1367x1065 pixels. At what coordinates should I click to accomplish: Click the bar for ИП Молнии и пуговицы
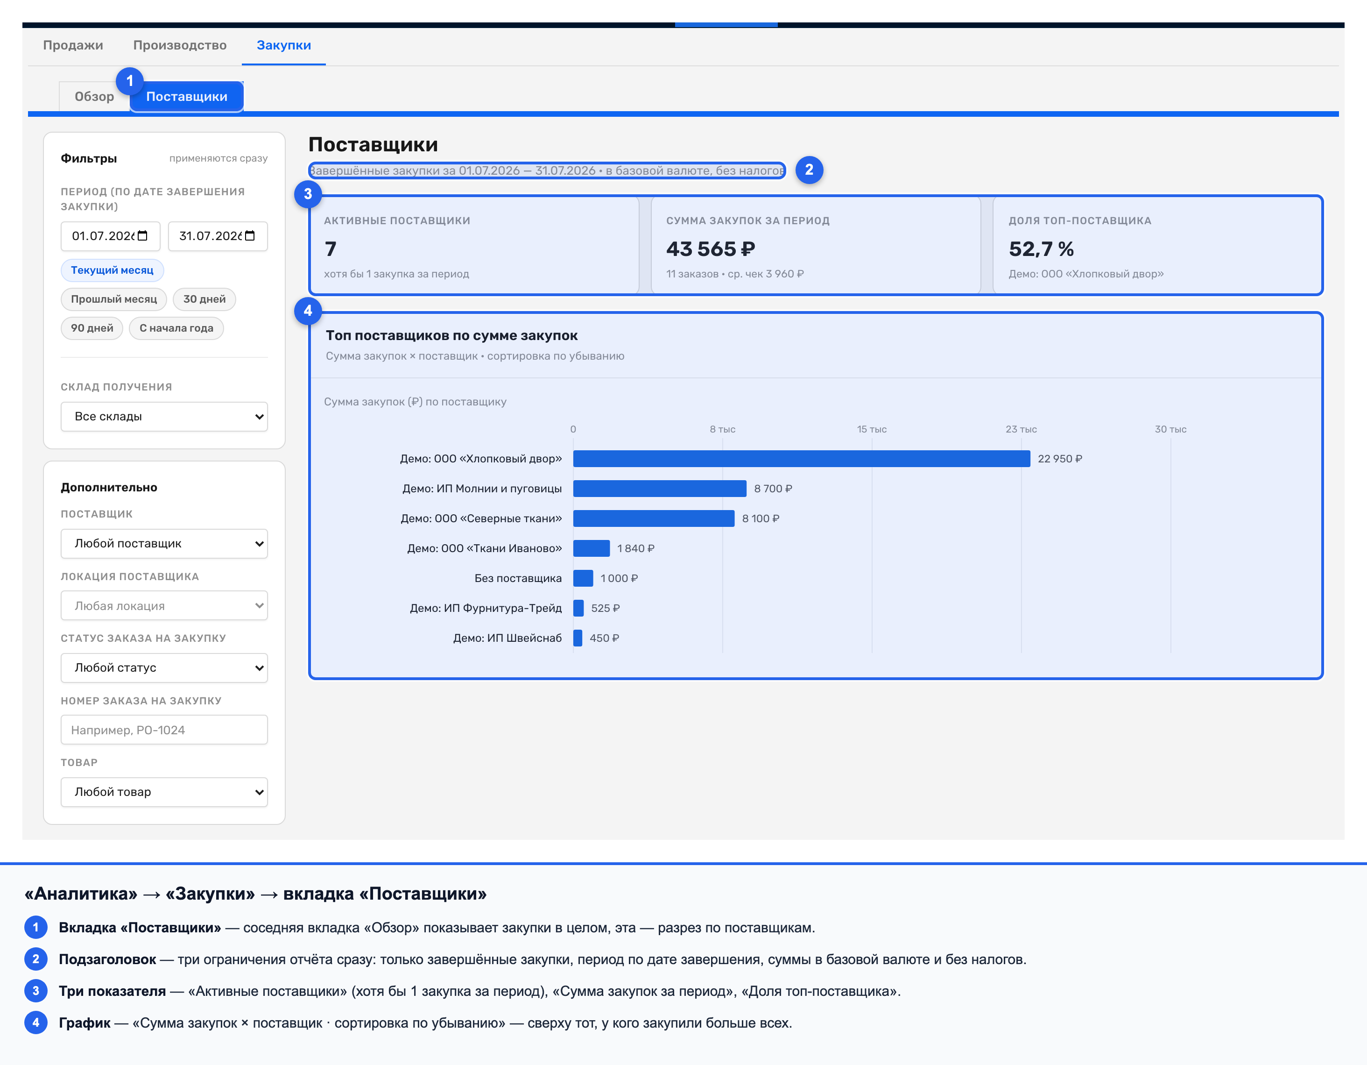pyautogui.click(x=660, y=489)
